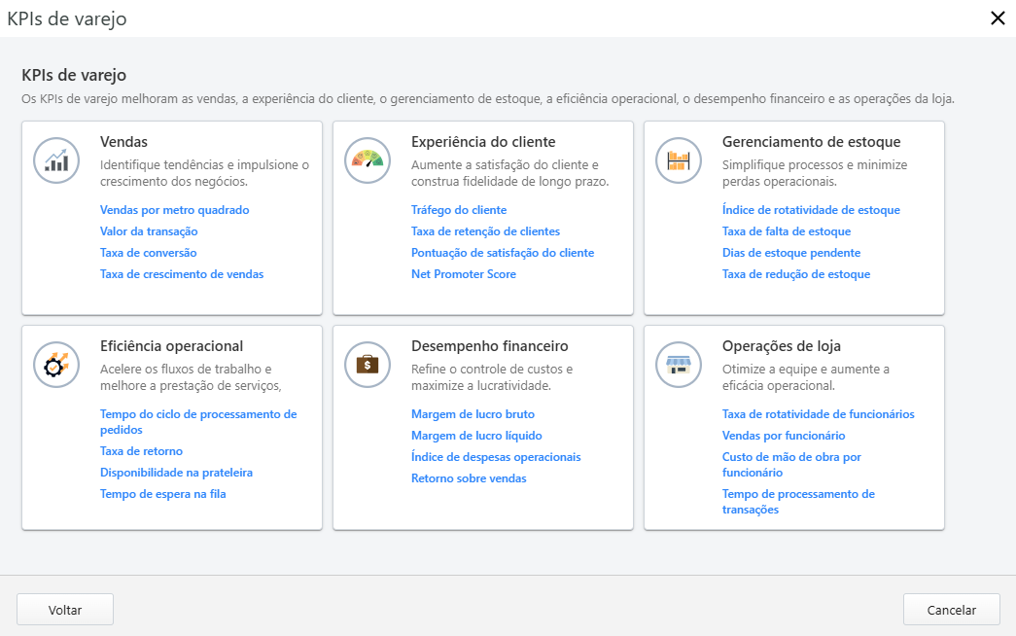Click the Experiência do cliente gauge icon
1016x636 pixels.
point(368,160)
